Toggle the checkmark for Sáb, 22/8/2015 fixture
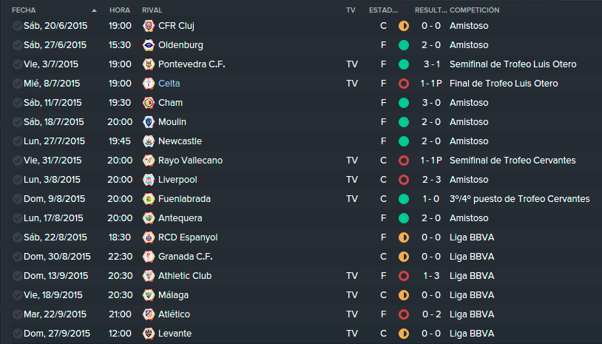The height and width of the screenshot is (344, 602). [17, 237]
